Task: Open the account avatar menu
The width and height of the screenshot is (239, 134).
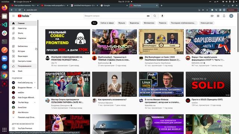Action: pos(231,16)
